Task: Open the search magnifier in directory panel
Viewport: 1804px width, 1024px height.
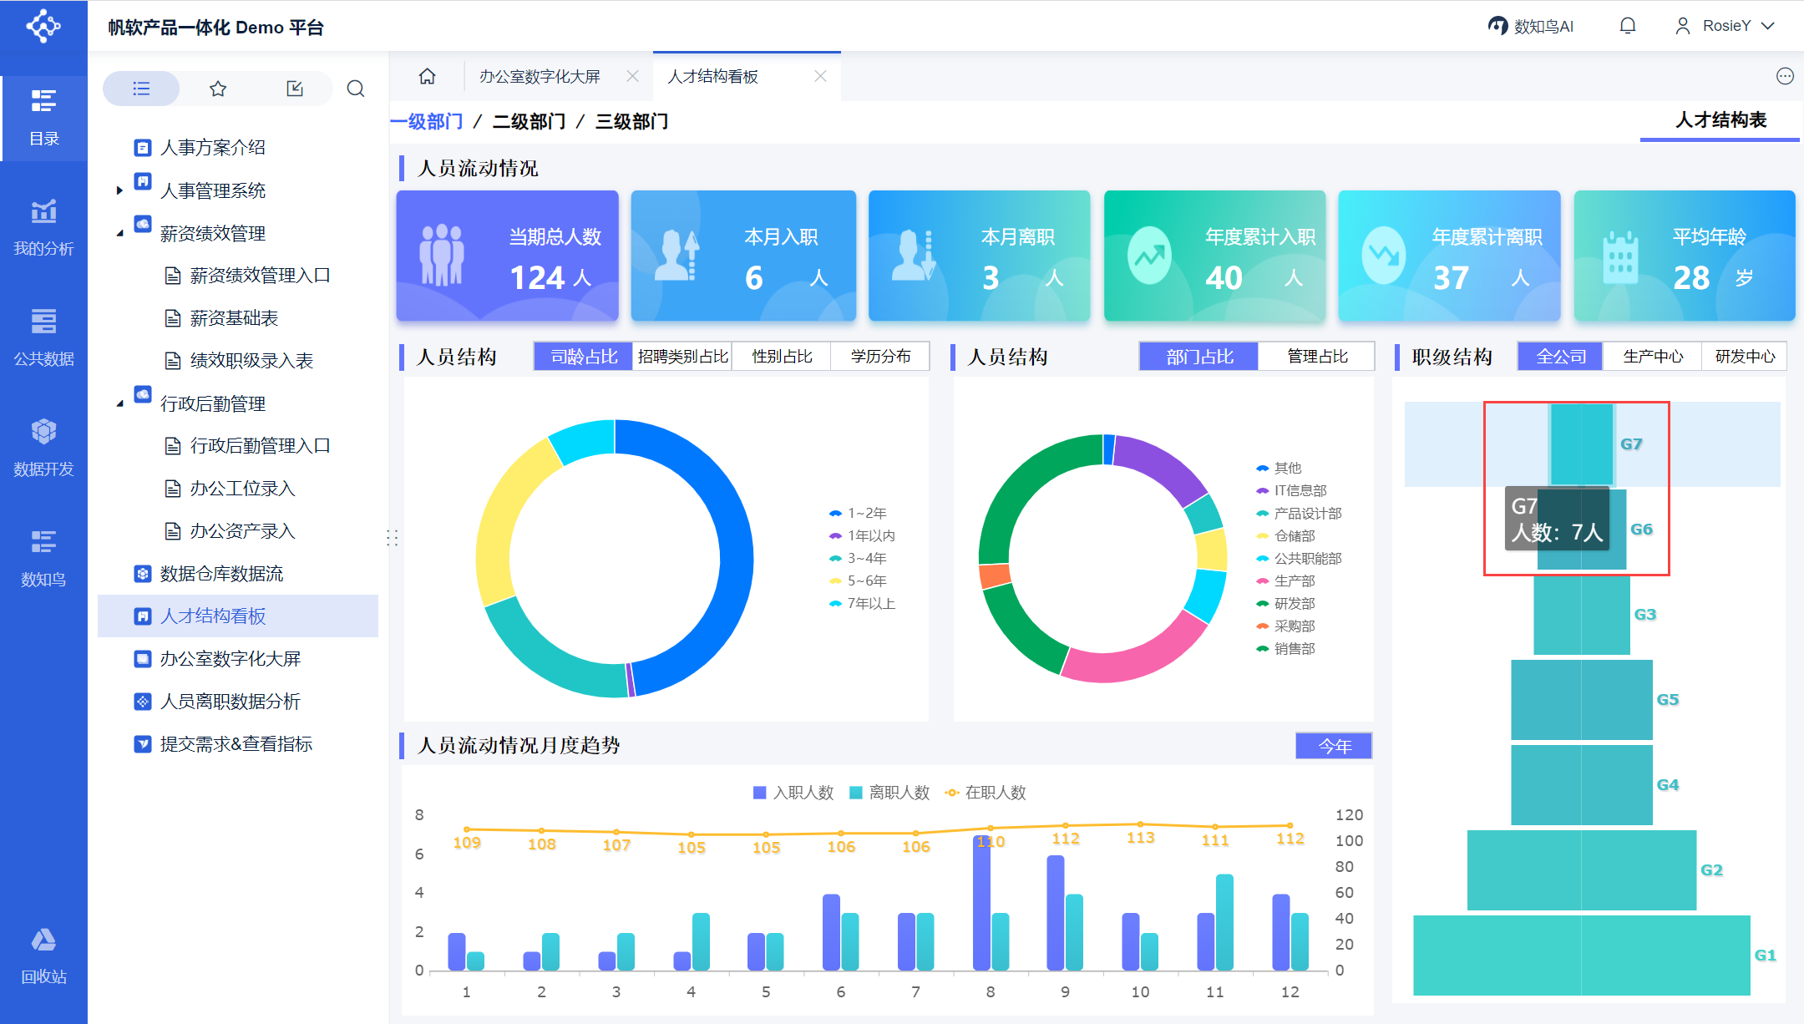Action: pyautogui.click(x=356, y=89)
